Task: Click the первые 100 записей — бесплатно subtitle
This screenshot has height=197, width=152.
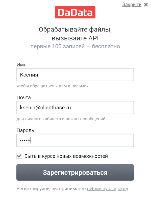Action: [x=75, y=46]
